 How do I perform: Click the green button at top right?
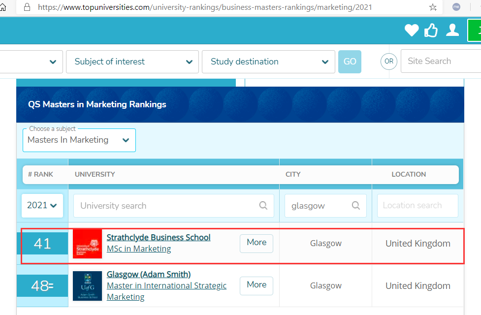click(474, 30)
